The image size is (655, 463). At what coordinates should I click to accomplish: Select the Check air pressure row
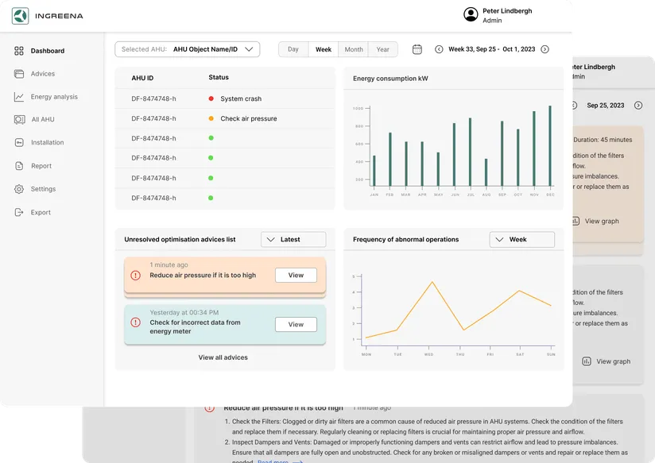coord(225,118)
